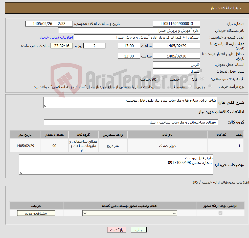Expand the license status dropdown

click(x=130, y=213)
